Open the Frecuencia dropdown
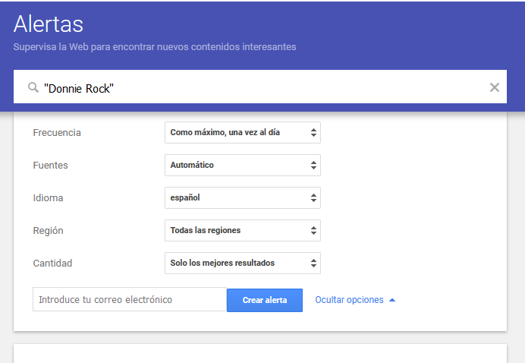The image size is (525, 363). point(242,132)
